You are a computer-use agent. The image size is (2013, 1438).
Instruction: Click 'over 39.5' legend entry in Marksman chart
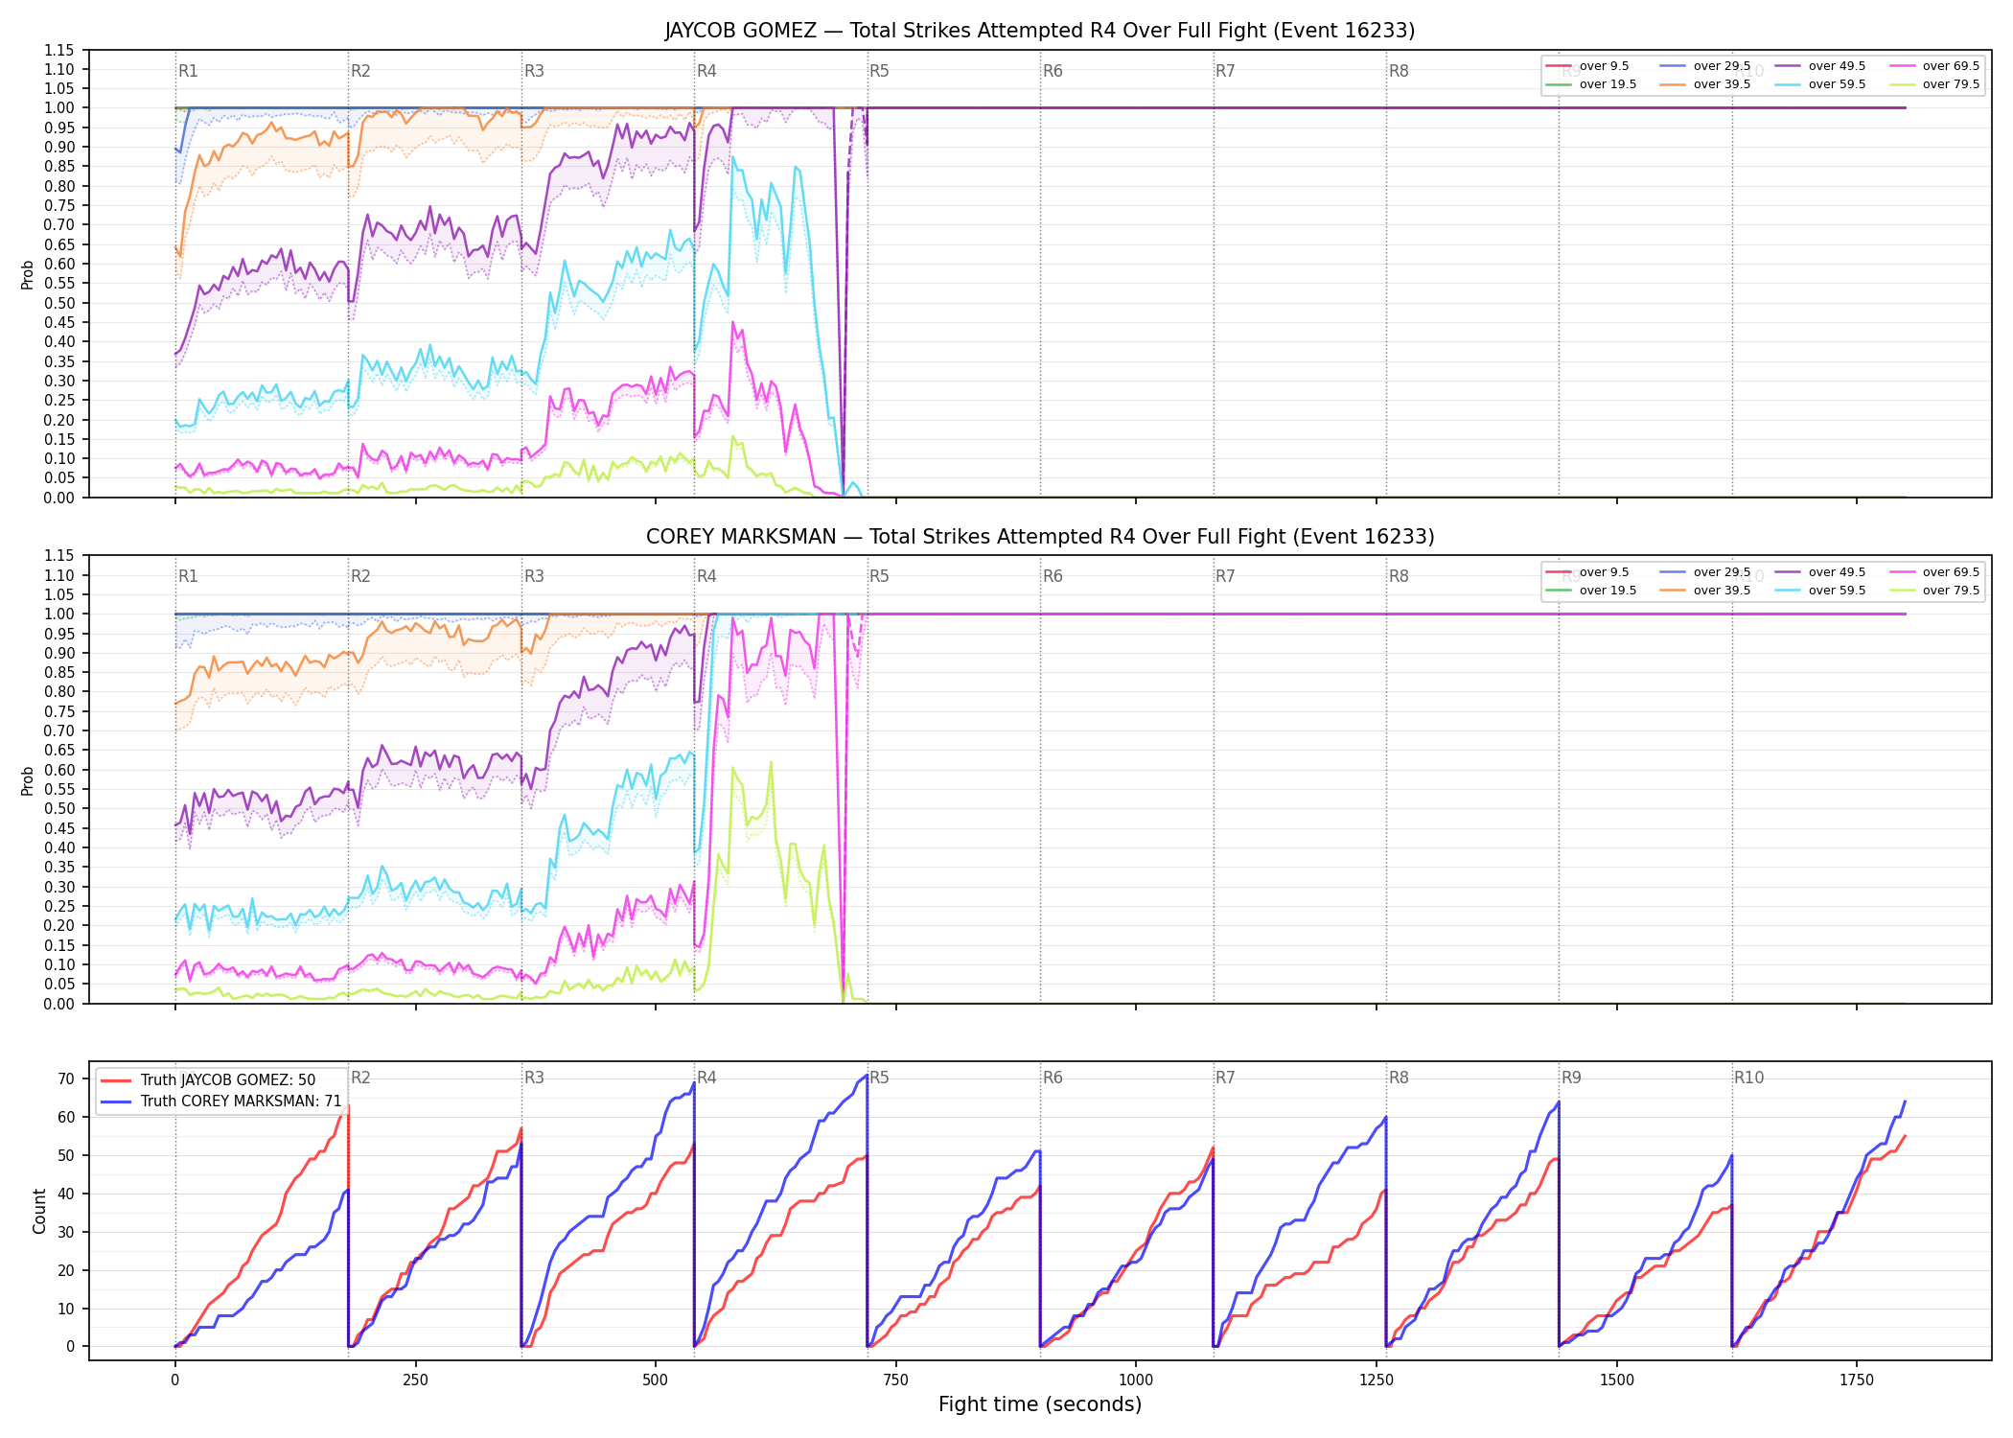coord(1704,591)
